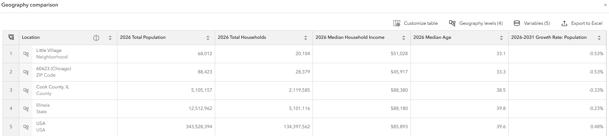The width and height of the screenshot is (609, 136).
Task: Click the Customize table icon
Action: pos(397,23)
